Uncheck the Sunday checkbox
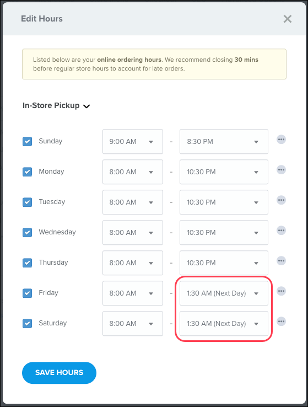Viewport: 308px width, 407px height. (x=27, y=142)
